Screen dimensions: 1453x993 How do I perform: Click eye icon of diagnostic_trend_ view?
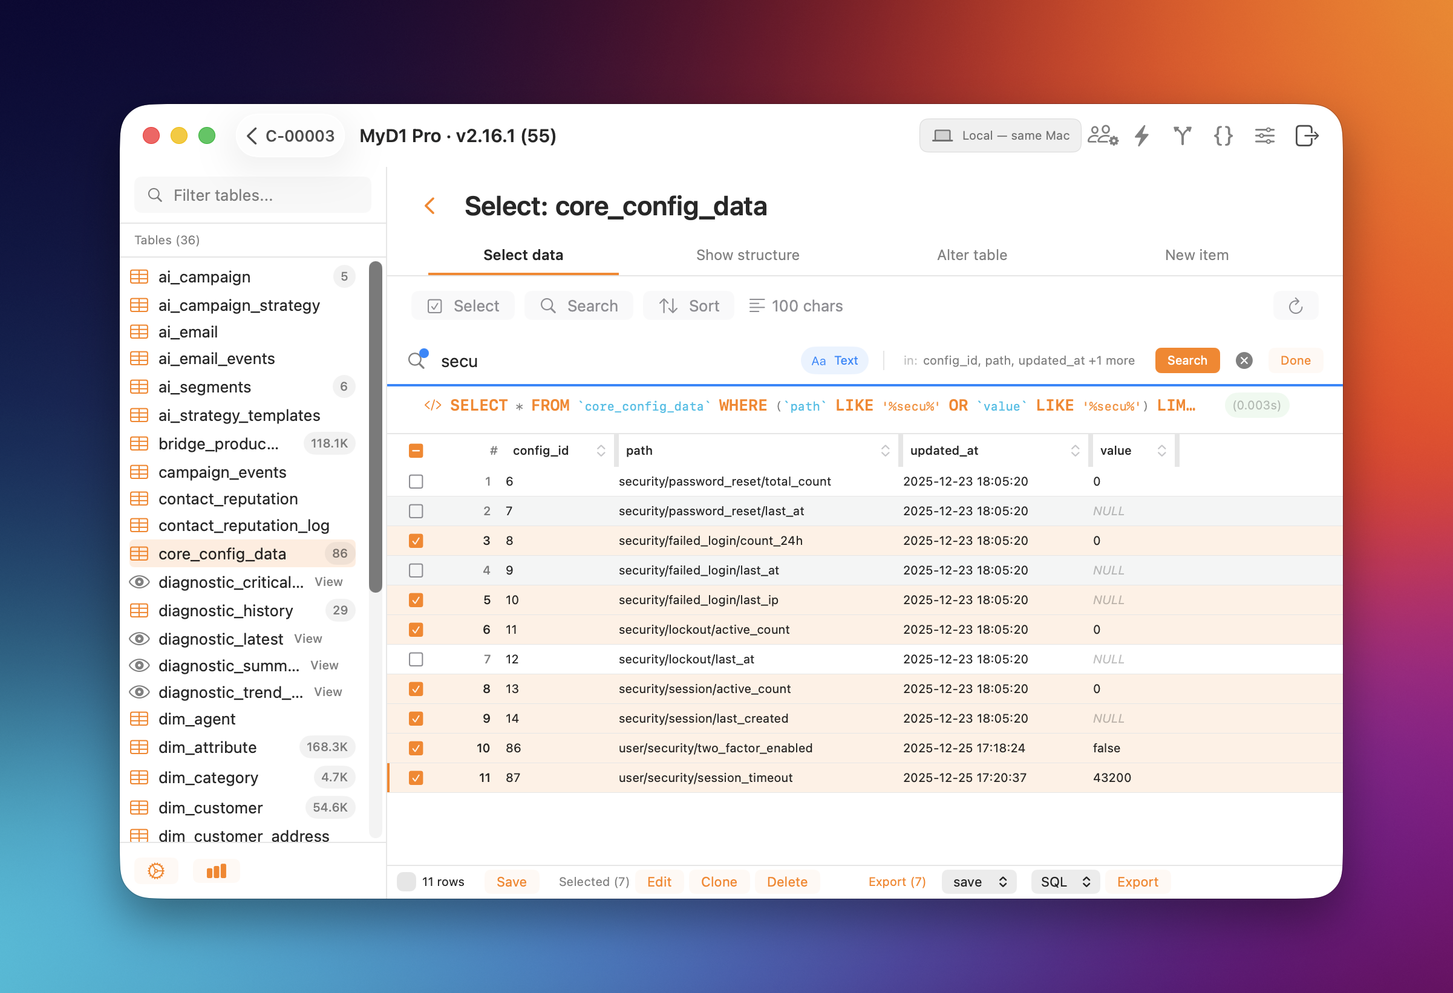(x=139, y=692)
